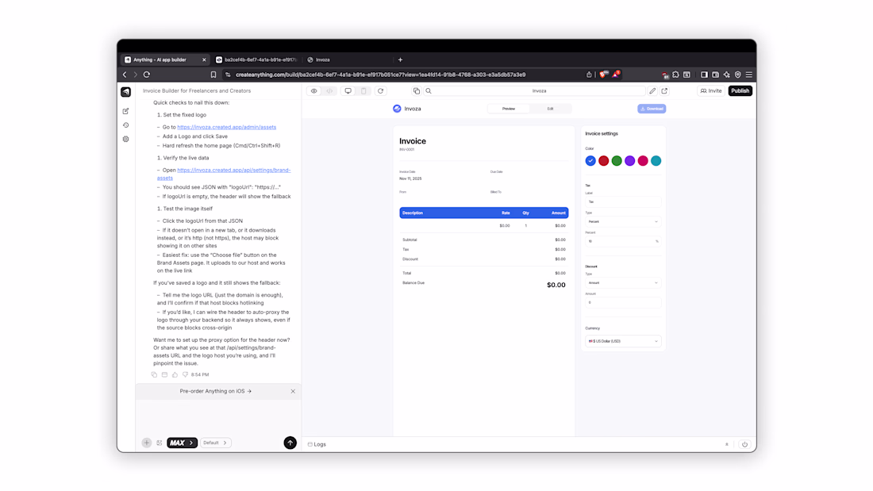Open the Brave Shields icon
The height and width of the screenshot is (491, 873).
603,75
